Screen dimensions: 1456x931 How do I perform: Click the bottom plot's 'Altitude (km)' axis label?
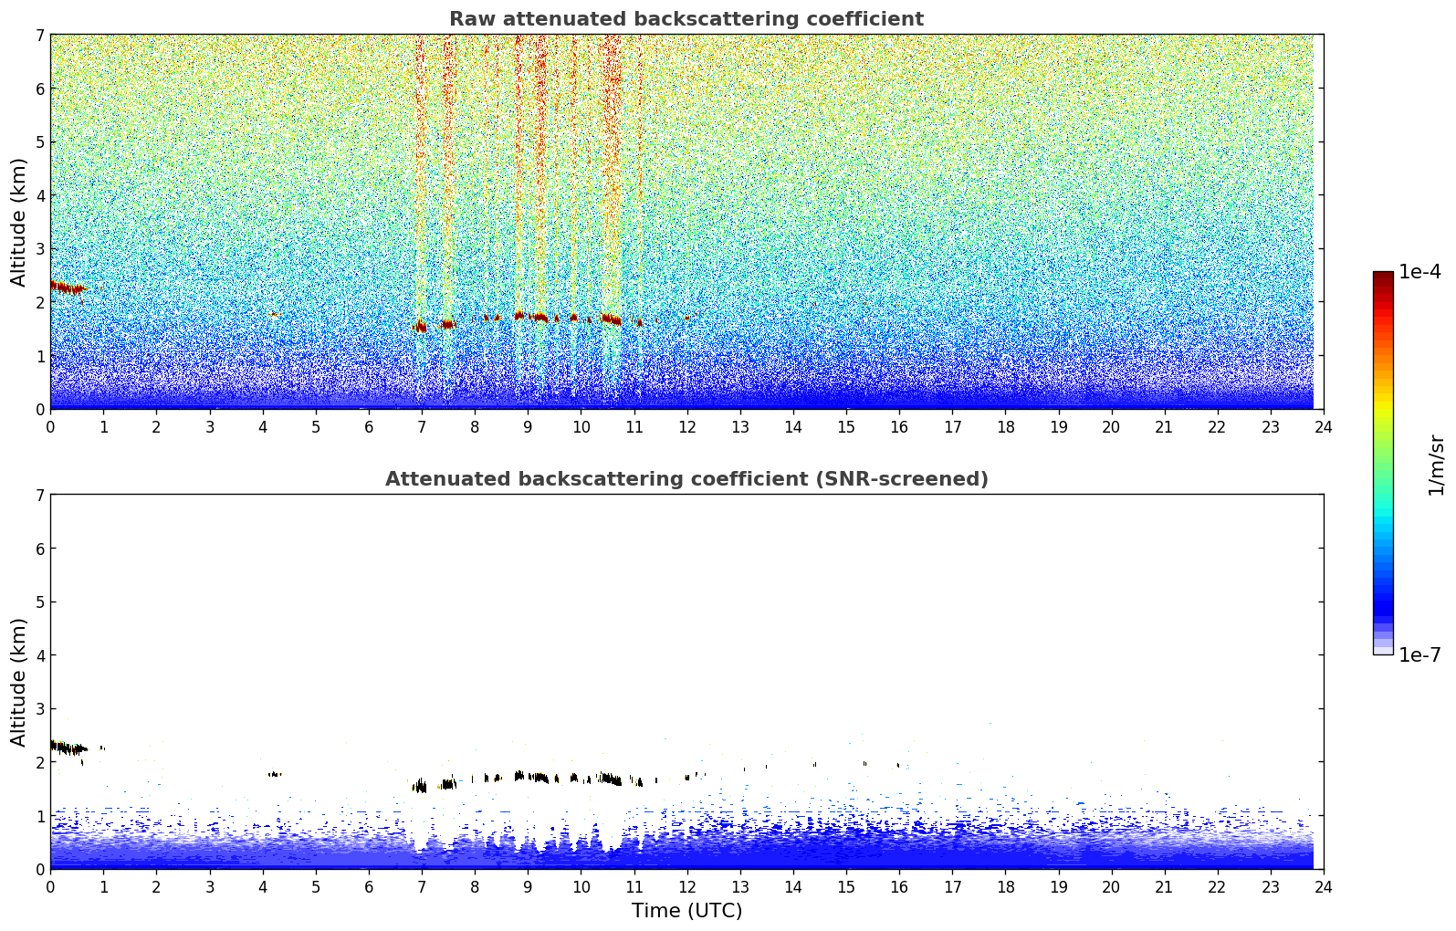coord(19,682)
